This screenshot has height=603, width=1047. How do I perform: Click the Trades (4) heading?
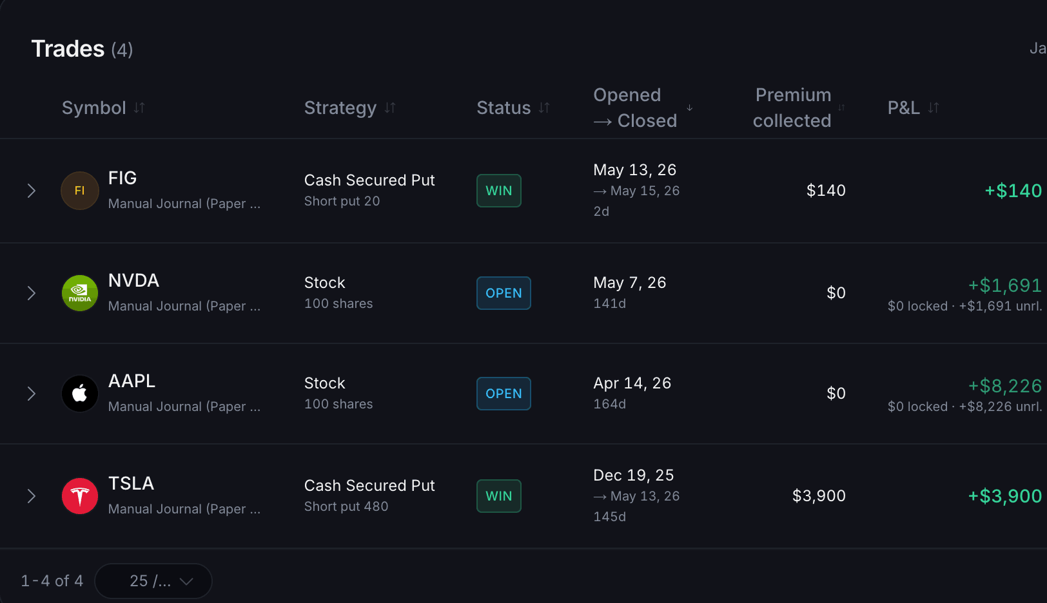coord(82,49)
